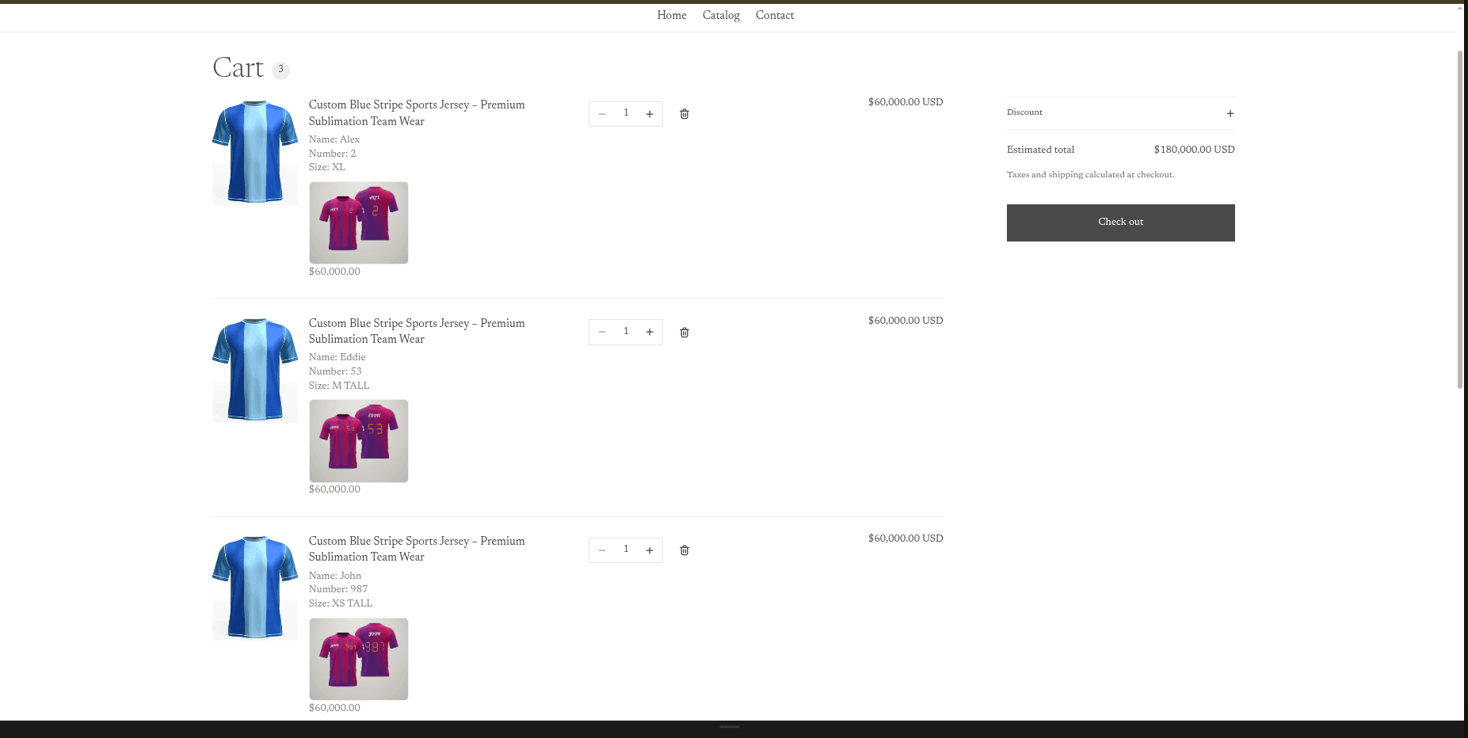Click the 'Size: M TALL' text
1468x738 pixels.
[x=339, y=386]
